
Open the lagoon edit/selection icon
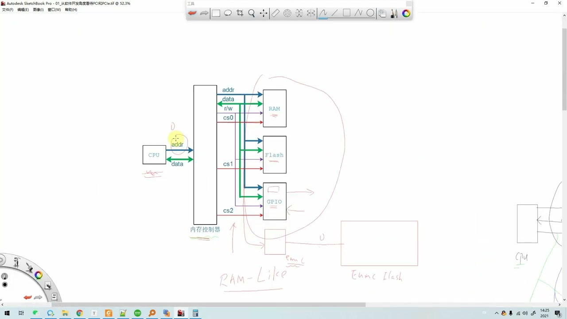tap(48, 286)
